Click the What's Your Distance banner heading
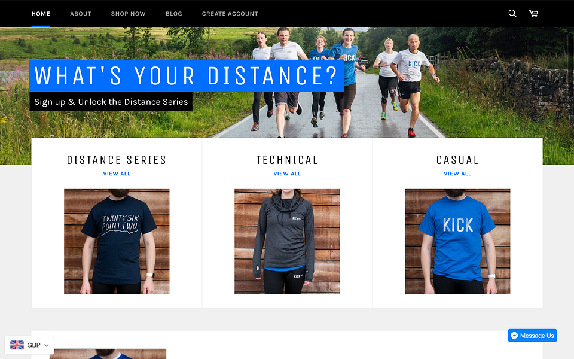574x359 pixels. pos(187,76)
